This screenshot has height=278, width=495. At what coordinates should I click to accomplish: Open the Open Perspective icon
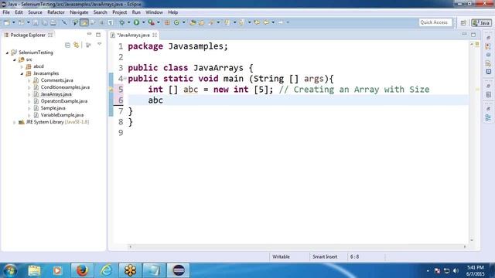463,22
